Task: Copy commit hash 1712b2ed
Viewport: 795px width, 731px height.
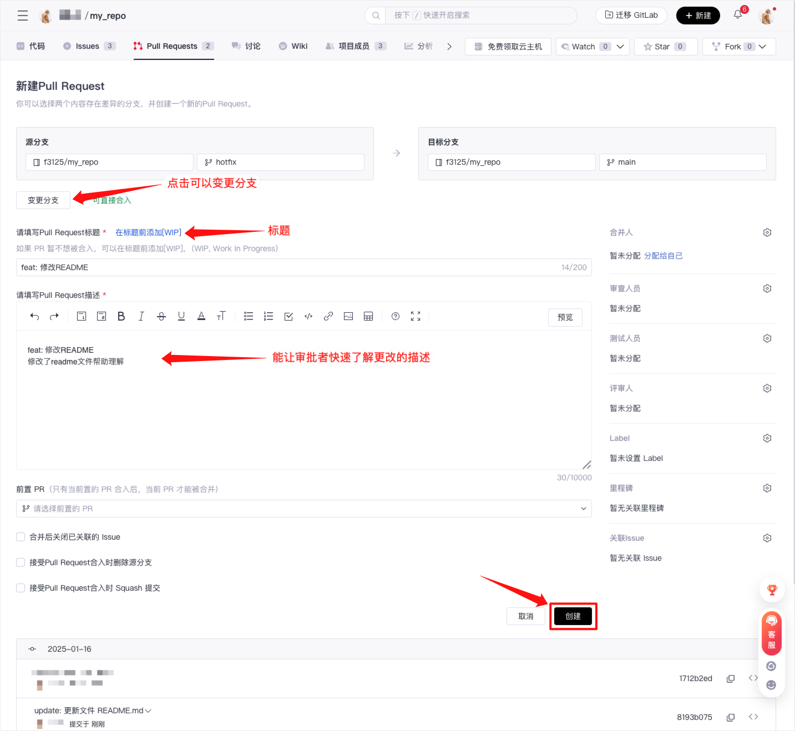Action: (x=731, y=678)
